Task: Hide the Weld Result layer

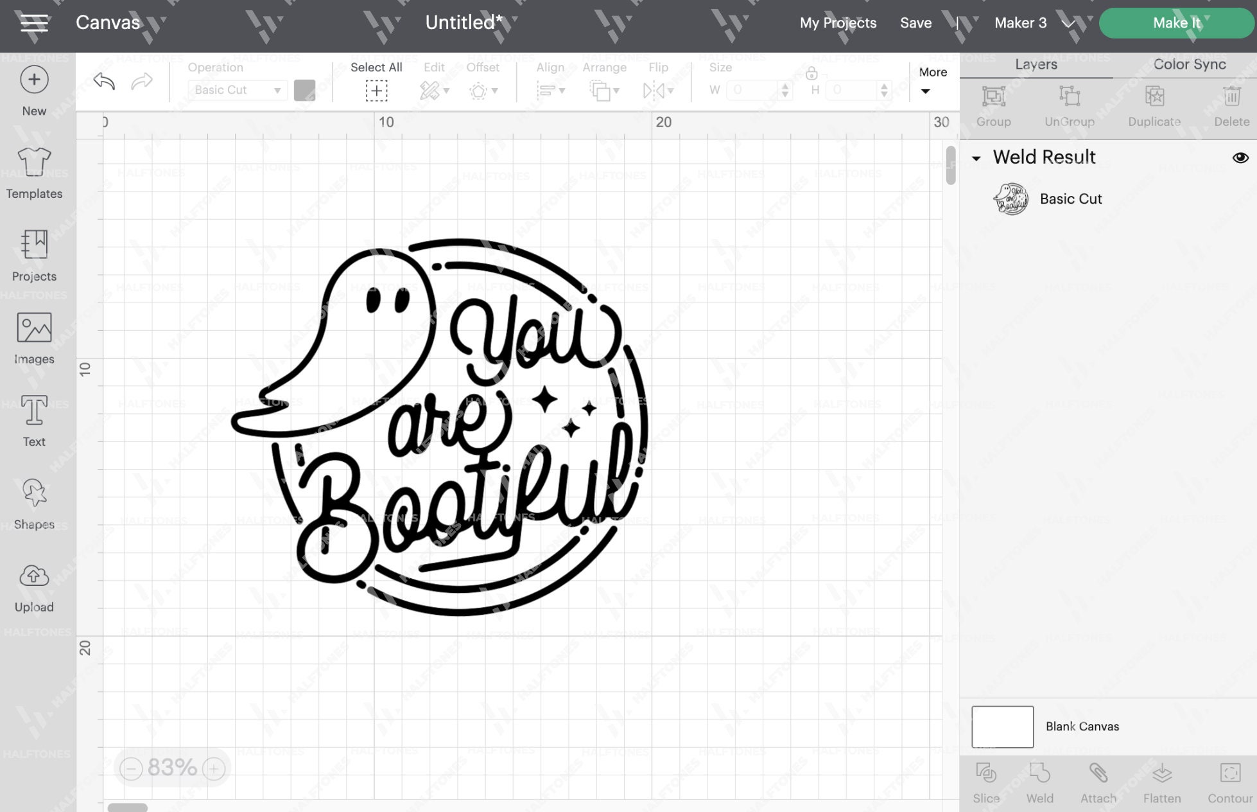Action: click(1240, 157)
